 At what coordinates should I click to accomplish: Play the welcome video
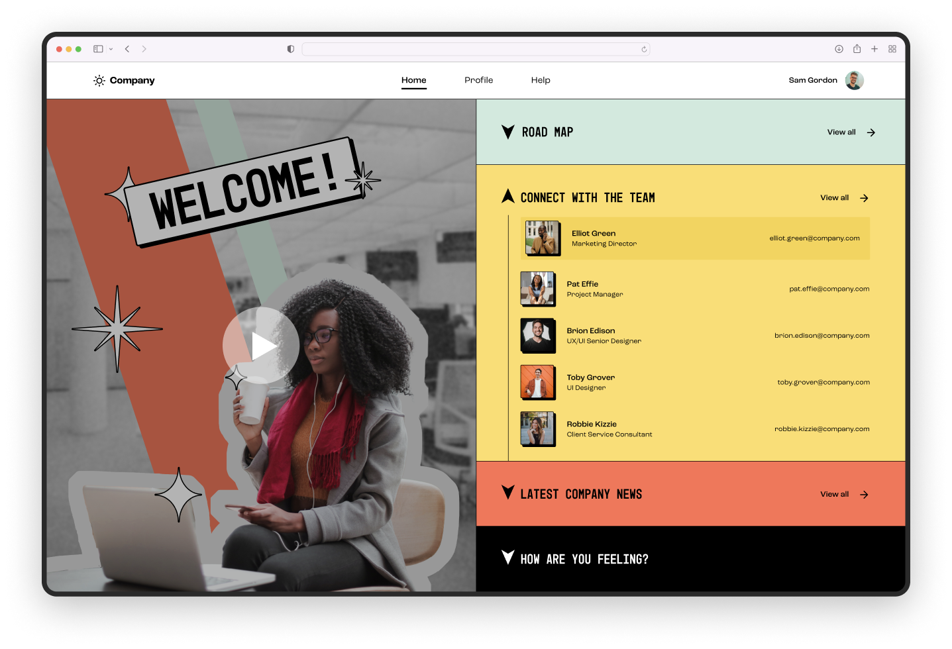tap(261, 345)
